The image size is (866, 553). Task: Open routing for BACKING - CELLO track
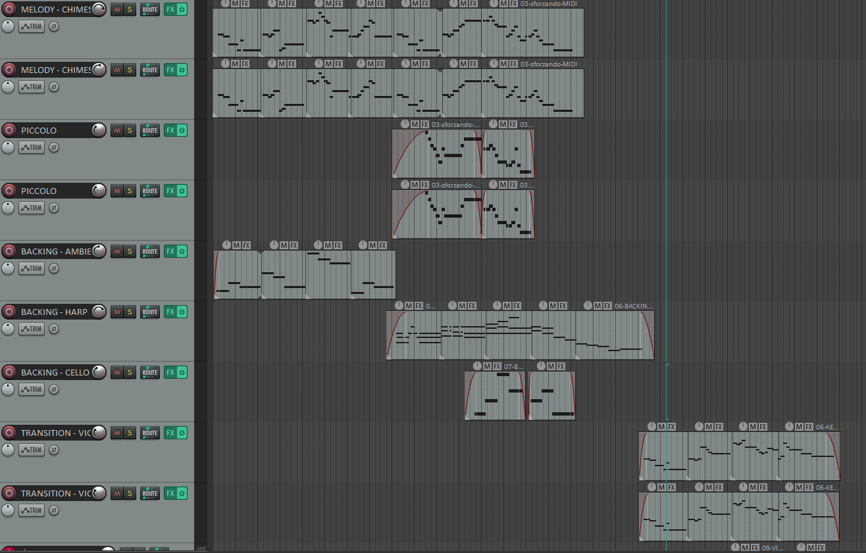(150, 372)
